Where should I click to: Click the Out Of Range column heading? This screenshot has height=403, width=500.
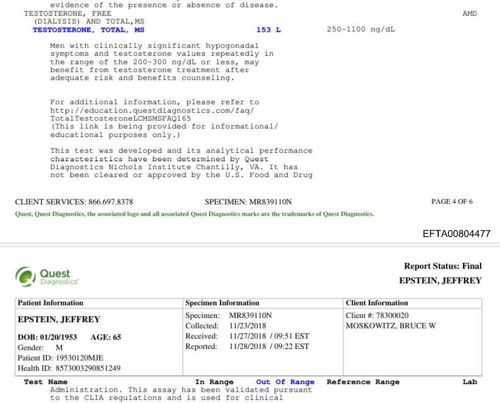[x=285, y=382]
